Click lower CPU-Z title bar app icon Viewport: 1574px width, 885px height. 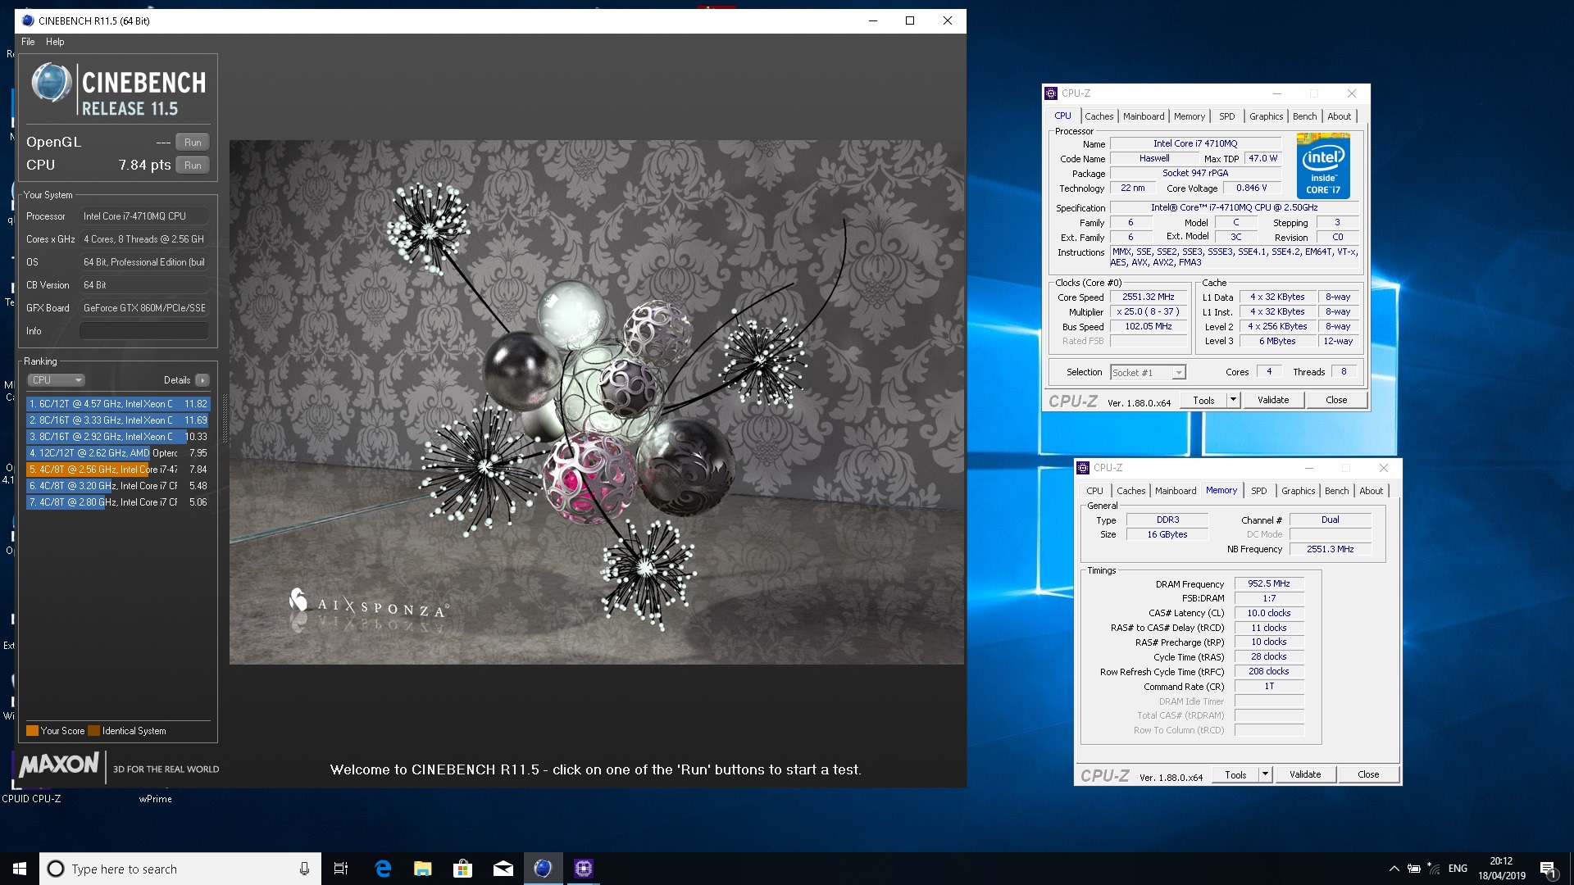tap(1083, 468)
